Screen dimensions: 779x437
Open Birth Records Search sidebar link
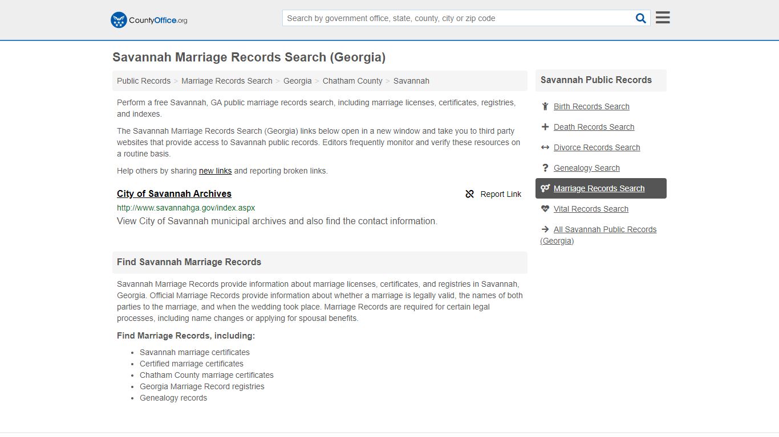coord(591,106)
